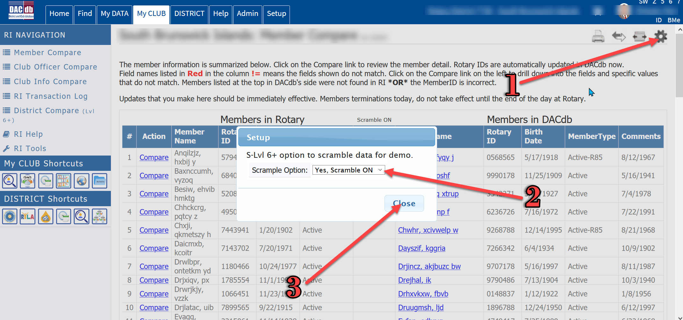Go to Club Officer Compare
The height and width of the screenshot is (320, 683).
point(55,67)
